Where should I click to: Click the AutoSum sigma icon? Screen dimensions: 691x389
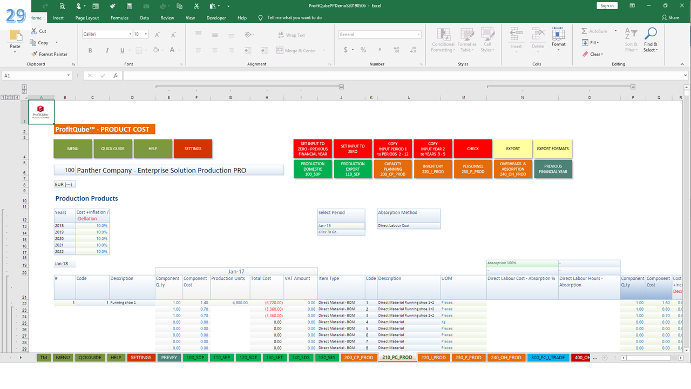[x=585, y=31]
